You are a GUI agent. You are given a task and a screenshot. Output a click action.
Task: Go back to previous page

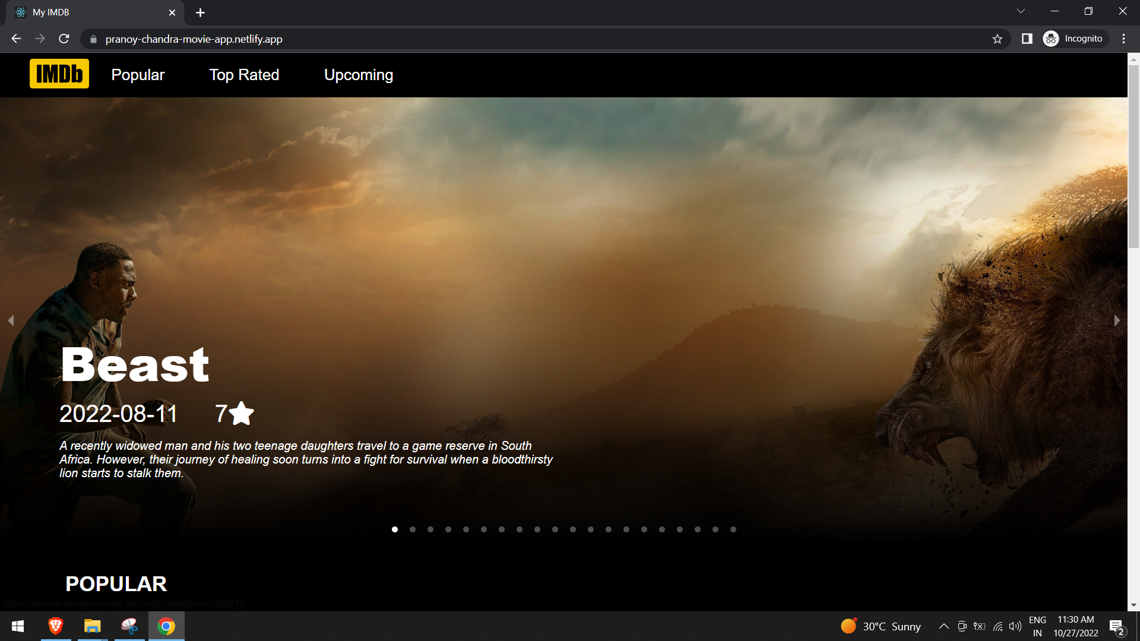point(16,39)
